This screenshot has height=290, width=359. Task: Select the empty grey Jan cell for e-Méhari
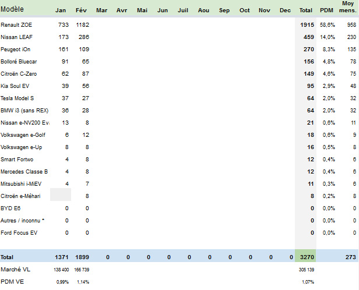pyautogui.click(x=61, y=194)
